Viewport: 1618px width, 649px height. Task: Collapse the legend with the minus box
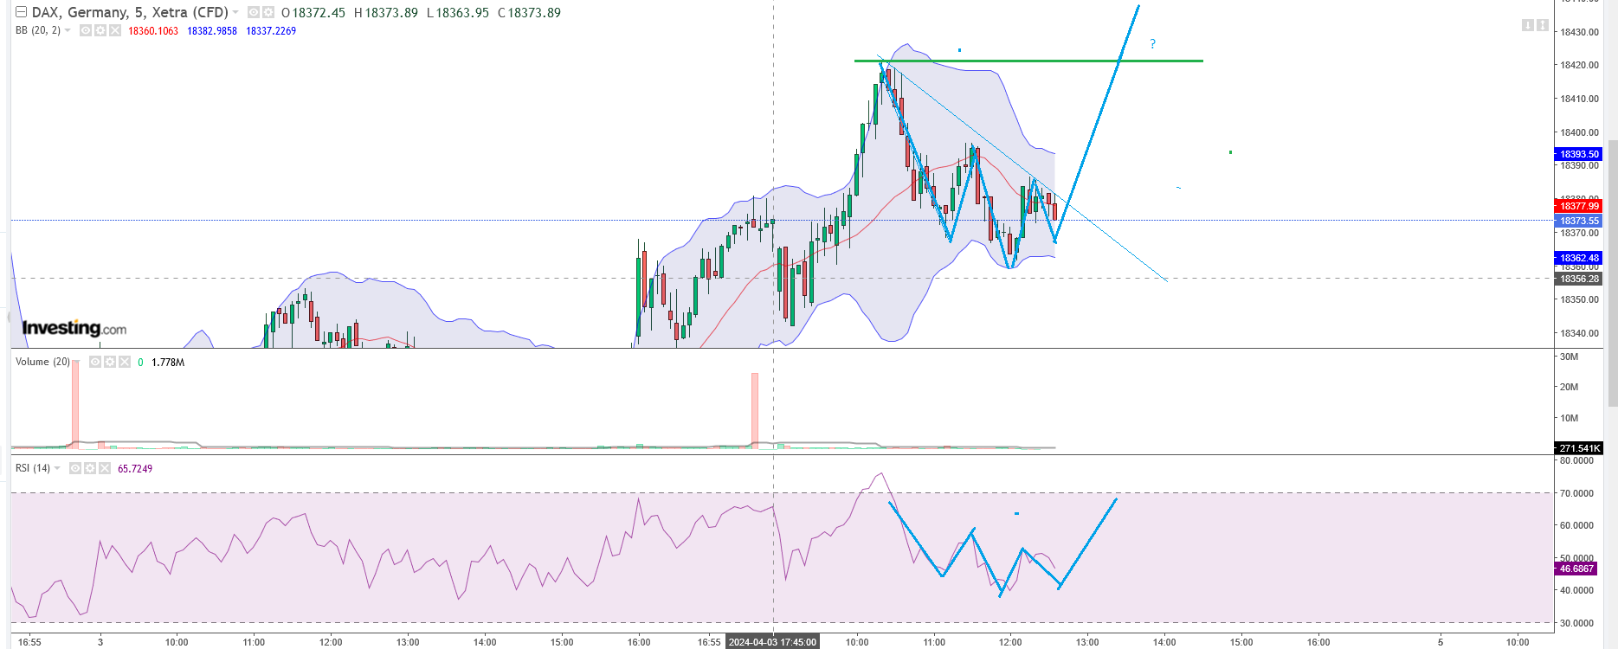(x=22, y=12)
